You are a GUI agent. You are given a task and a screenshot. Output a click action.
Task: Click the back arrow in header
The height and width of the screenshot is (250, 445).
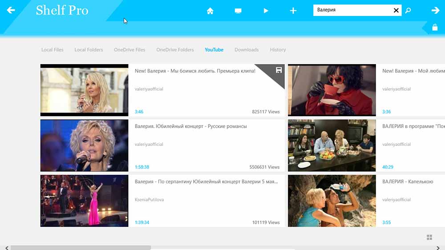pos(11,10)
